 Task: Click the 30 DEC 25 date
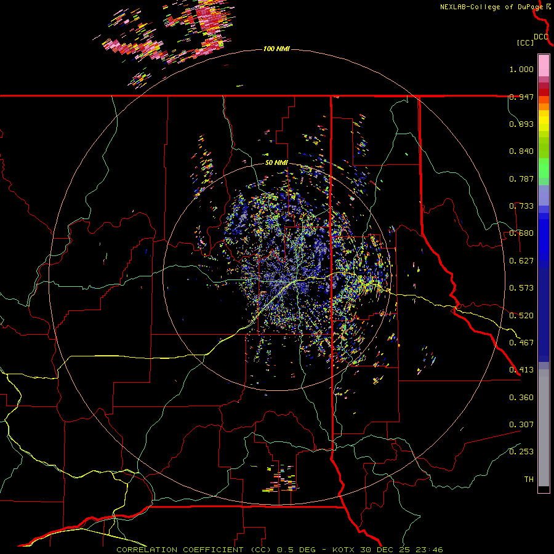[385, 550]
